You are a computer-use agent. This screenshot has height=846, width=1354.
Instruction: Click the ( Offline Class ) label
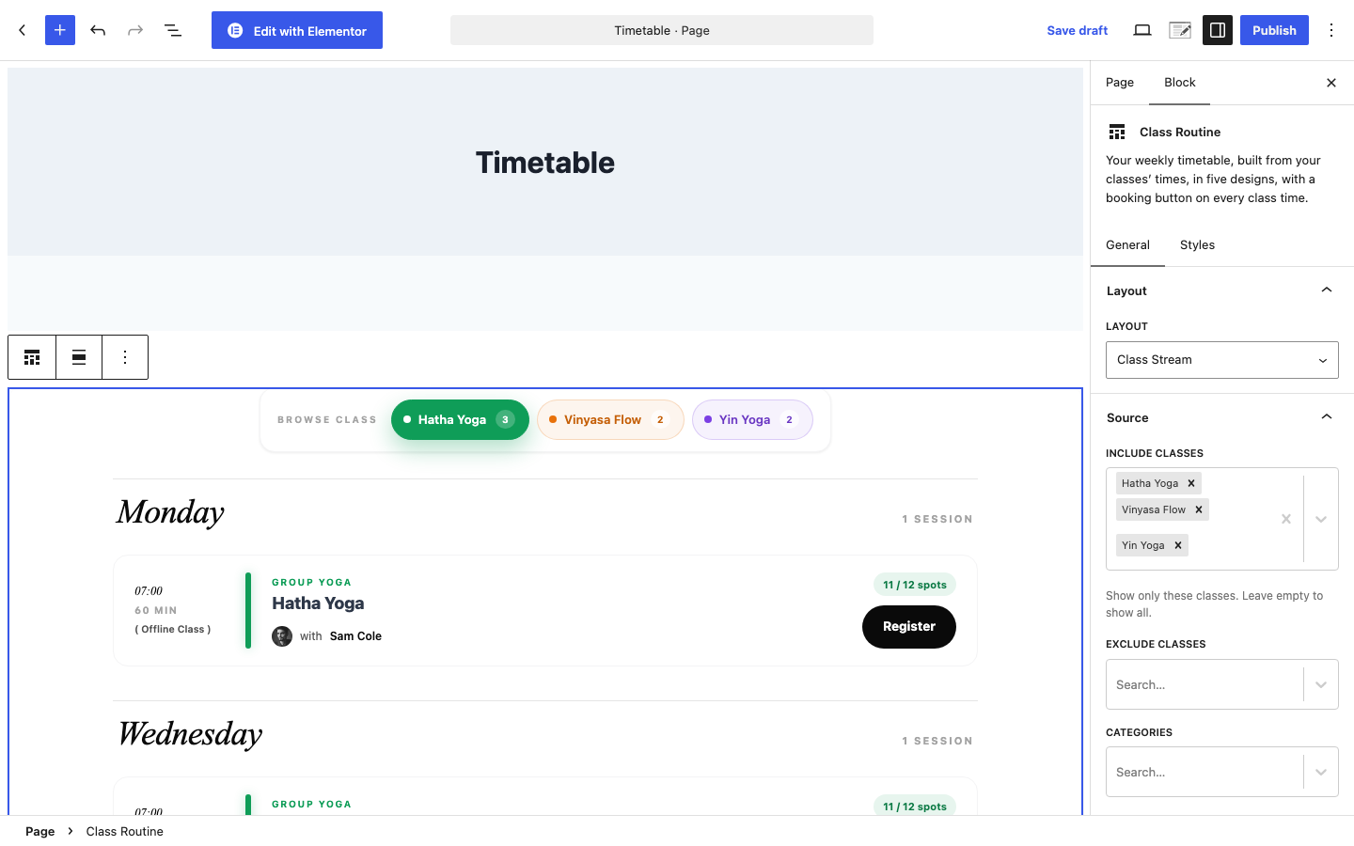173,629
